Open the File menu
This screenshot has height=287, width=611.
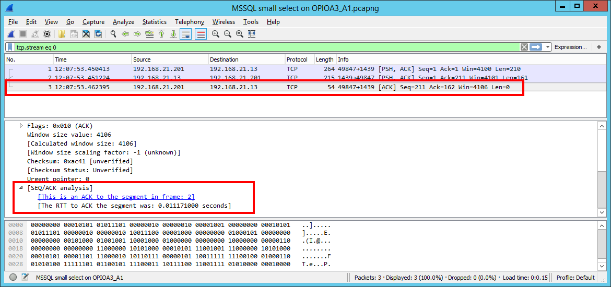[x=13, y=22]
